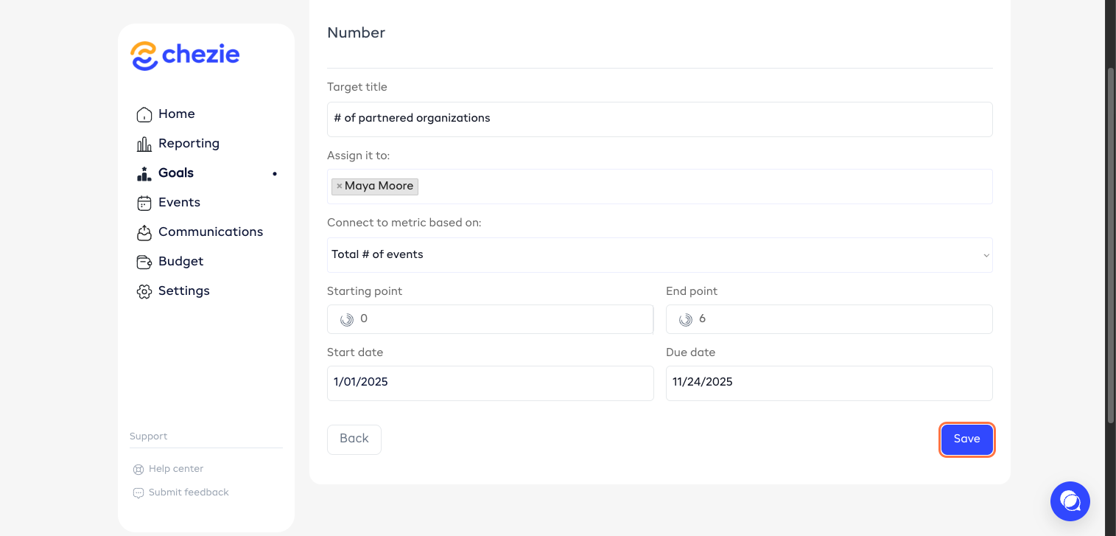Viewport: 1116px width, 536px height.
Task: Click the Budget wallet icon
Action: point(144,262)
